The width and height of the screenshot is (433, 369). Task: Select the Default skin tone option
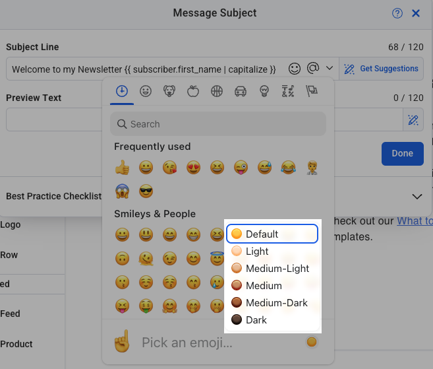click(272, 234)
